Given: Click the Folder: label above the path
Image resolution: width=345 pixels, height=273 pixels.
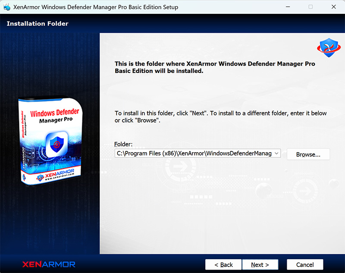Looking at the screenshot, I should point(123,144).
